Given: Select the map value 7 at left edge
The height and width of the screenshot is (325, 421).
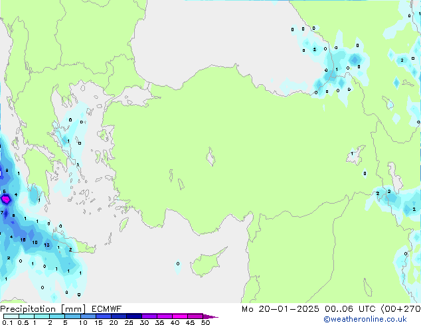Looking at the screenshot, I should pyautogui.click(x=2, y=212).
